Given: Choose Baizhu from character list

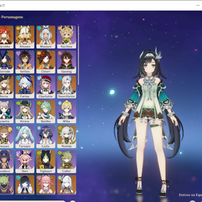Looking at the screenshot, I should tap(45, 112).
